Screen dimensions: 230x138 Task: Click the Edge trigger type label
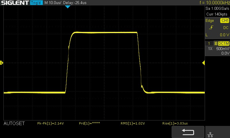click(210, 20)
